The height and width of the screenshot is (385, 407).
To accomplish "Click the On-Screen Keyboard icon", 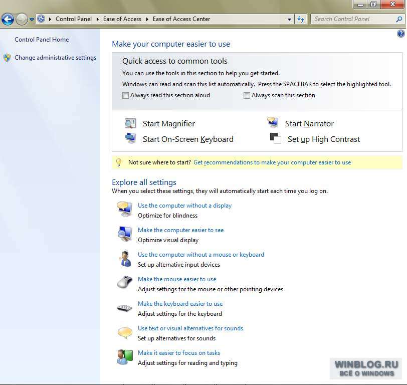I will point(130,138).
